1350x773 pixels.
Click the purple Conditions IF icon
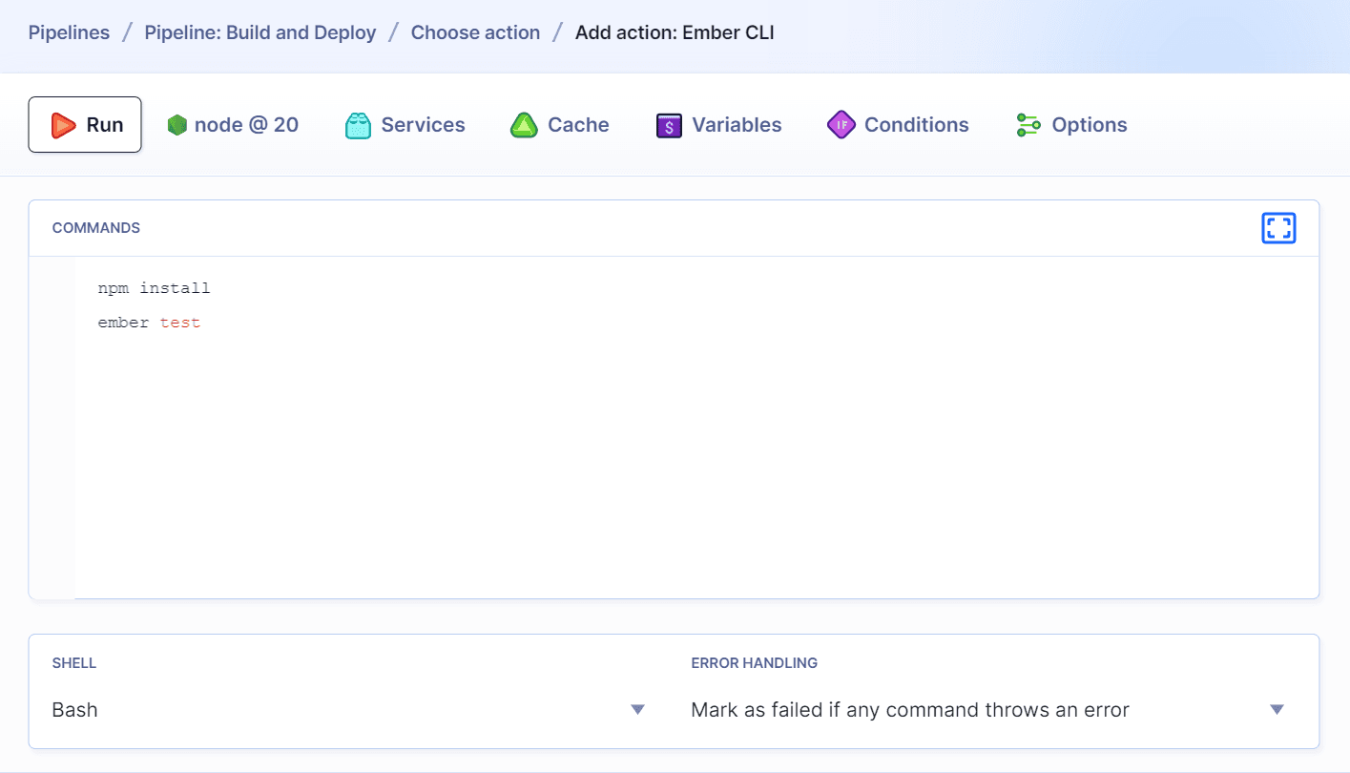(x=841, y=125)
